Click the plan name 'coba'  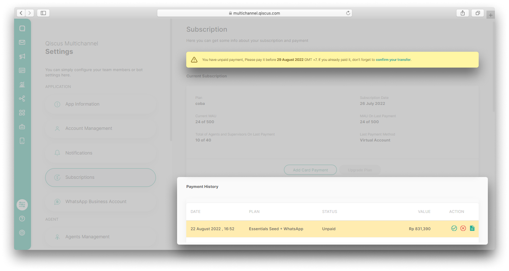tap(200, 103)
